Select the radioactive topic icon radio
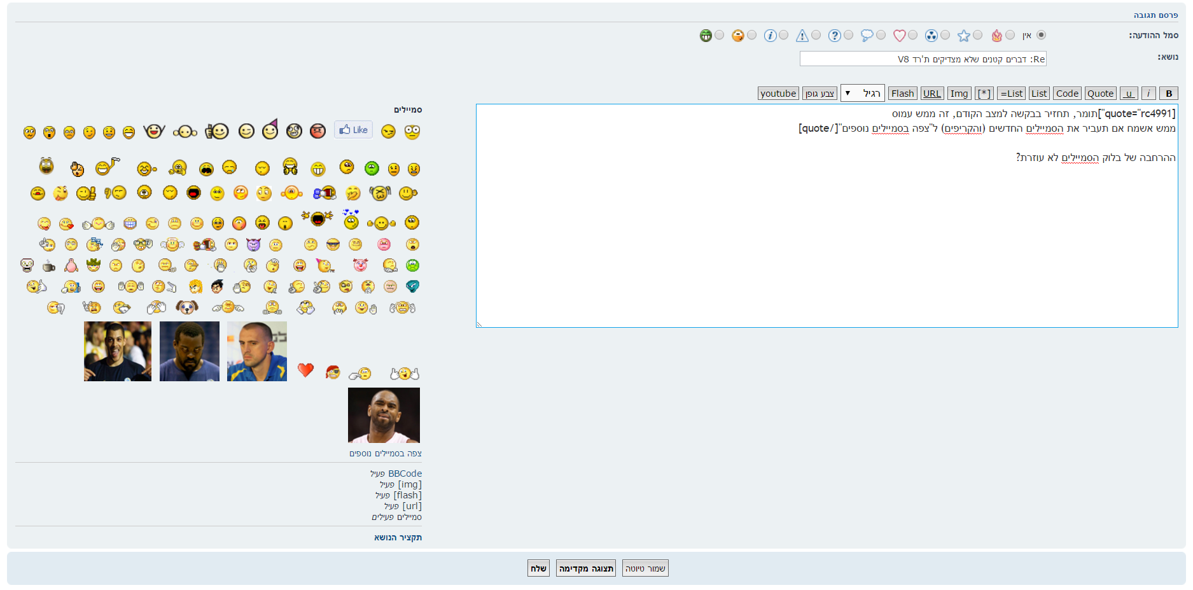Screen dimensions: 1193x590 (x=945, y=35)
